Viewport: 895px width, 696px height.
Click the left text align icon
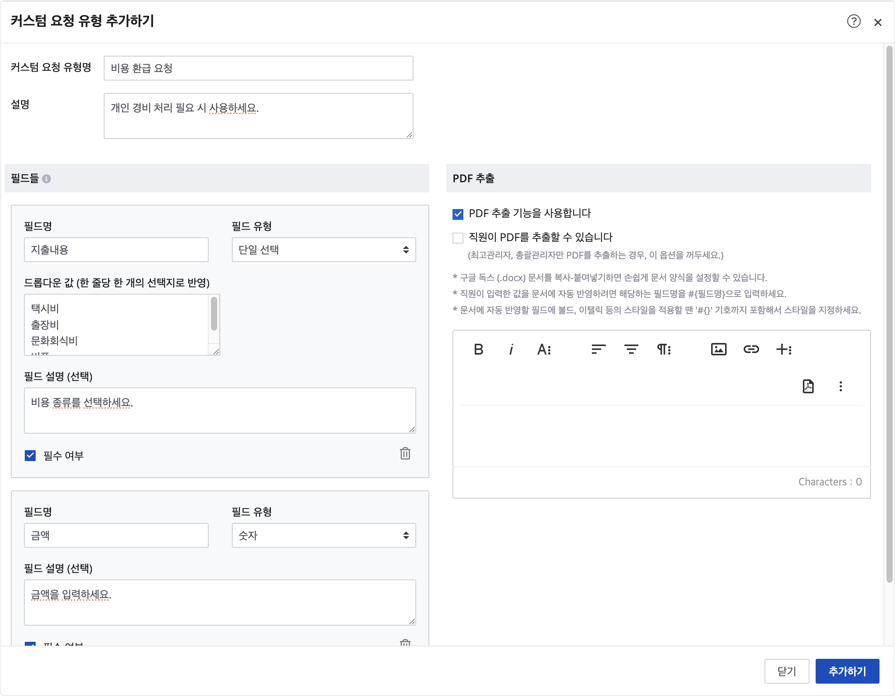click(598, 349)
